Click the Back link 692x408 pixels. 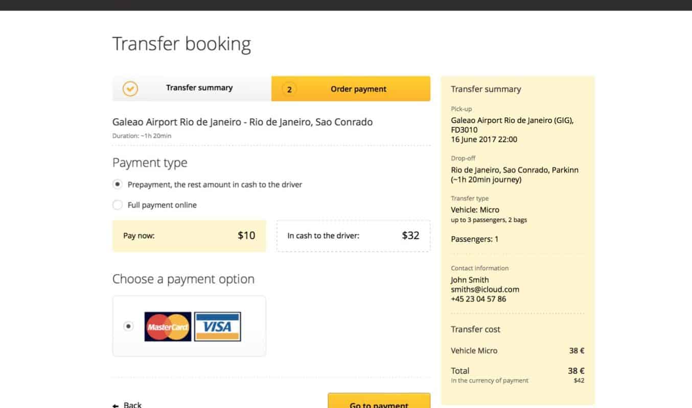coord(132,405)
